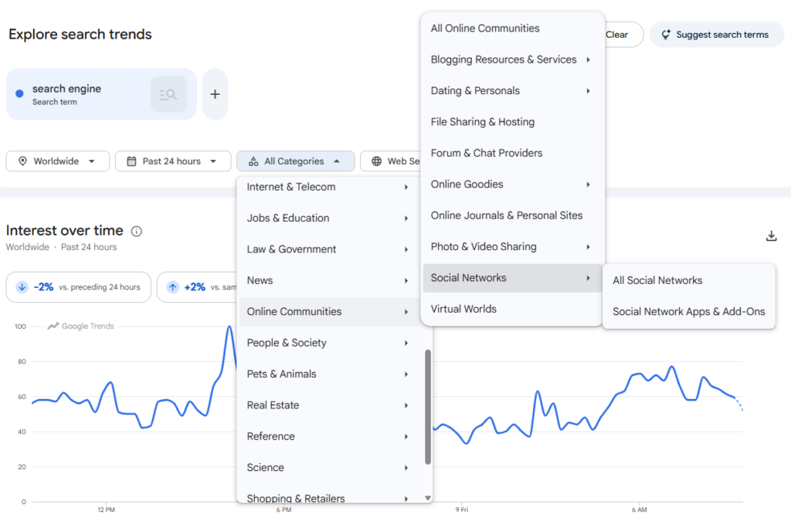Click the 12 PM axis label
The height and width of the screenshot is (525, 791).
tap(106, 510)
